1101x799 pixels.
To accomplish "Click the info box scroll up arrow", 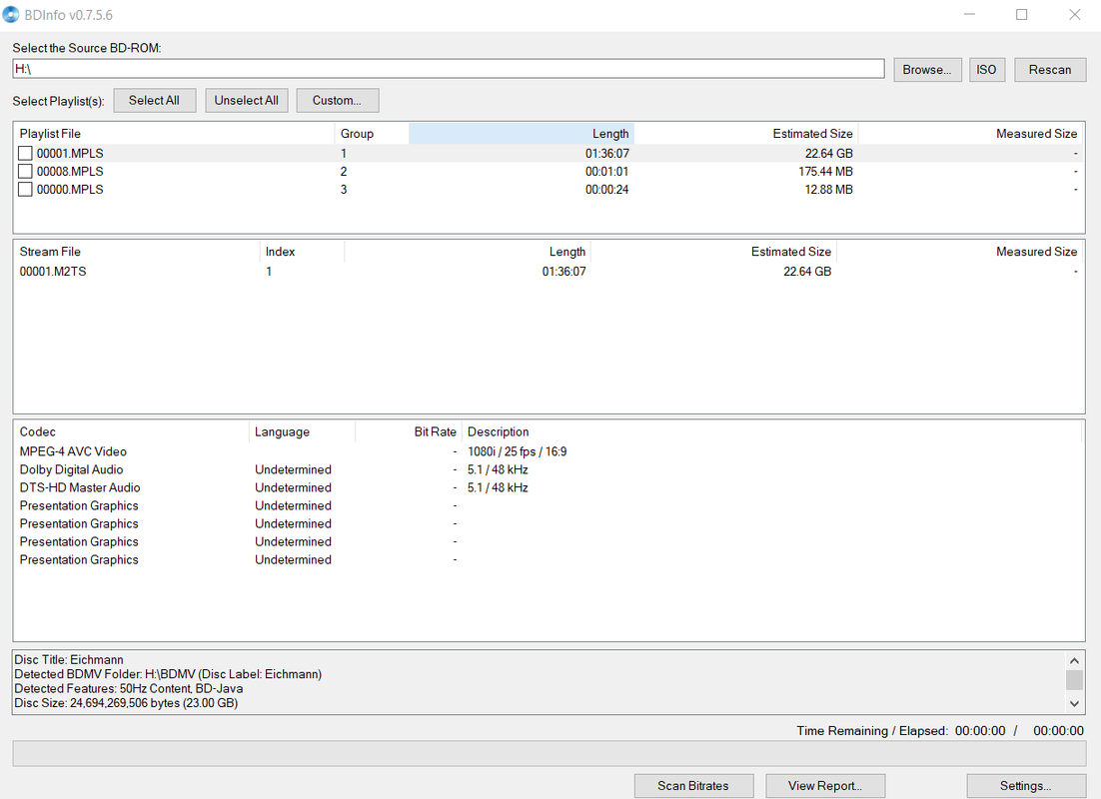I will pos(1074,660).
